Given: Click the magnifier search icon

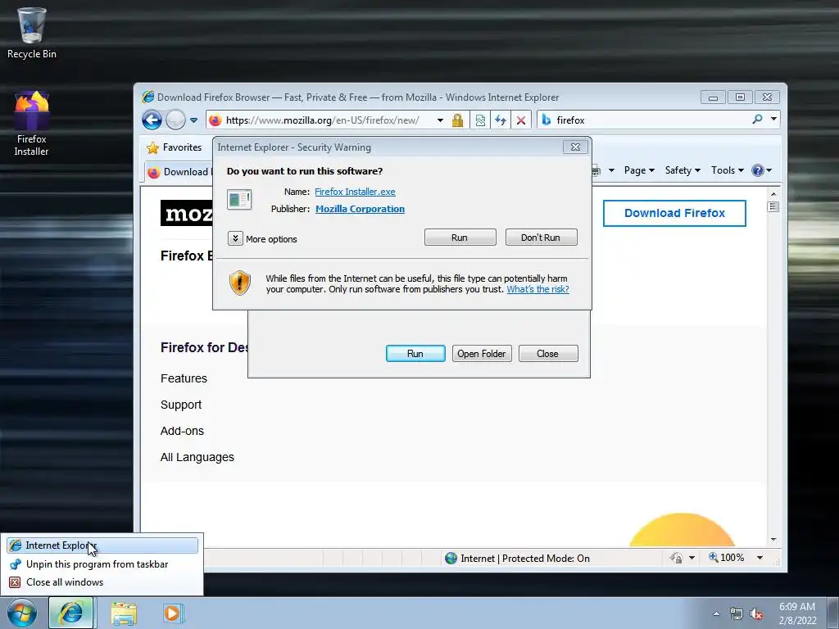Looking at the screenshot, I should pyautogui.click(x=757, y=119).
